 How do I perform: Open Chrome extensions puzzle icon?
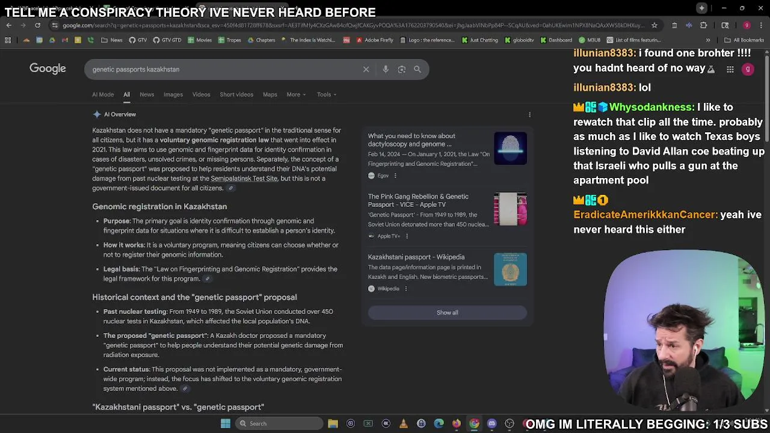click(x=703, y=25)
